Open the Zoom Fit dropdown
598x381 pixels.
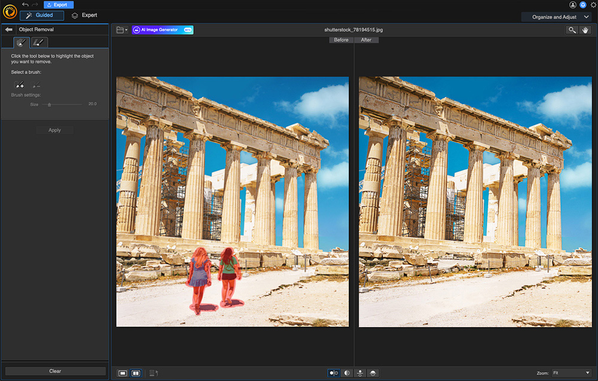(x=571, y=373)
